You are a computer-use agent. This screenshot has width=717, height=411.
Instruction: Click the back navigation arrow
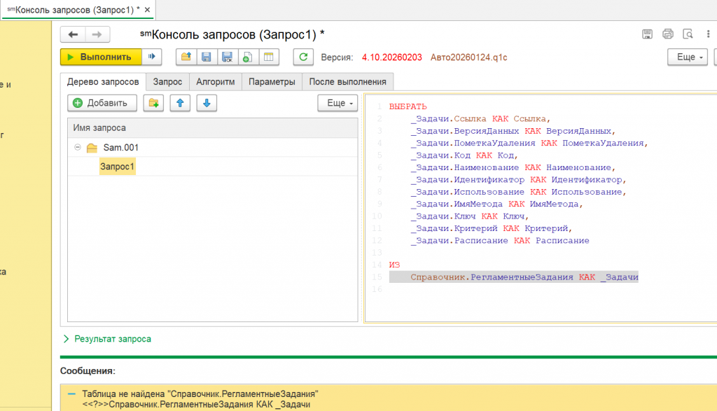point(73,34)
